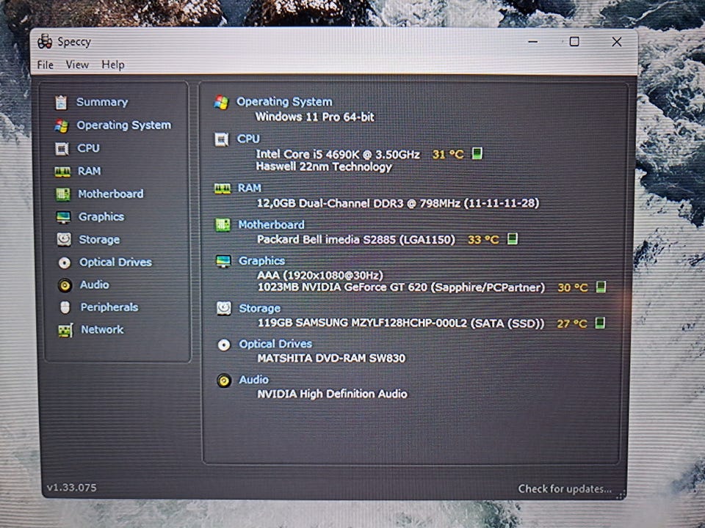Select the Graphics monitor icon in sidebar
This screenshot has width=705, height=528.
click(63, 217)
